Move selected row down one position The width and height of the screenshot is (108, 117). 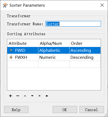32,96
